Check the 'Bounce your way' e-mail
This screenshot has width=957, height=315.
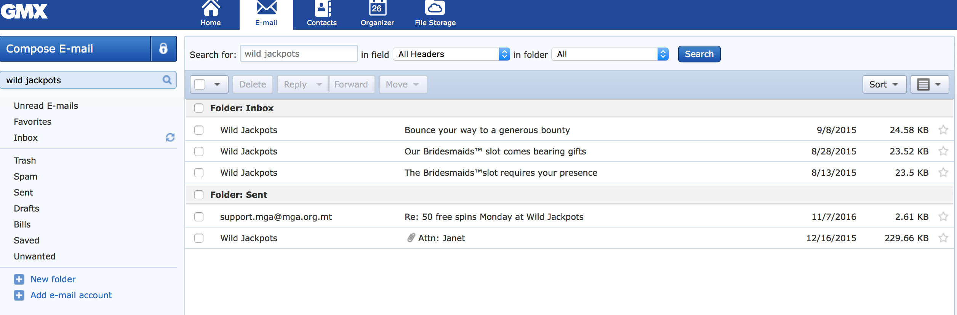pos(199,130)
